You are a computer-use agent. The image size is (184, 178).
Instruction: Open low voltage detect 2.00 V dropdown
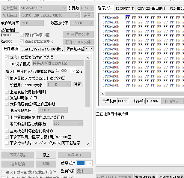pos(53,110)
